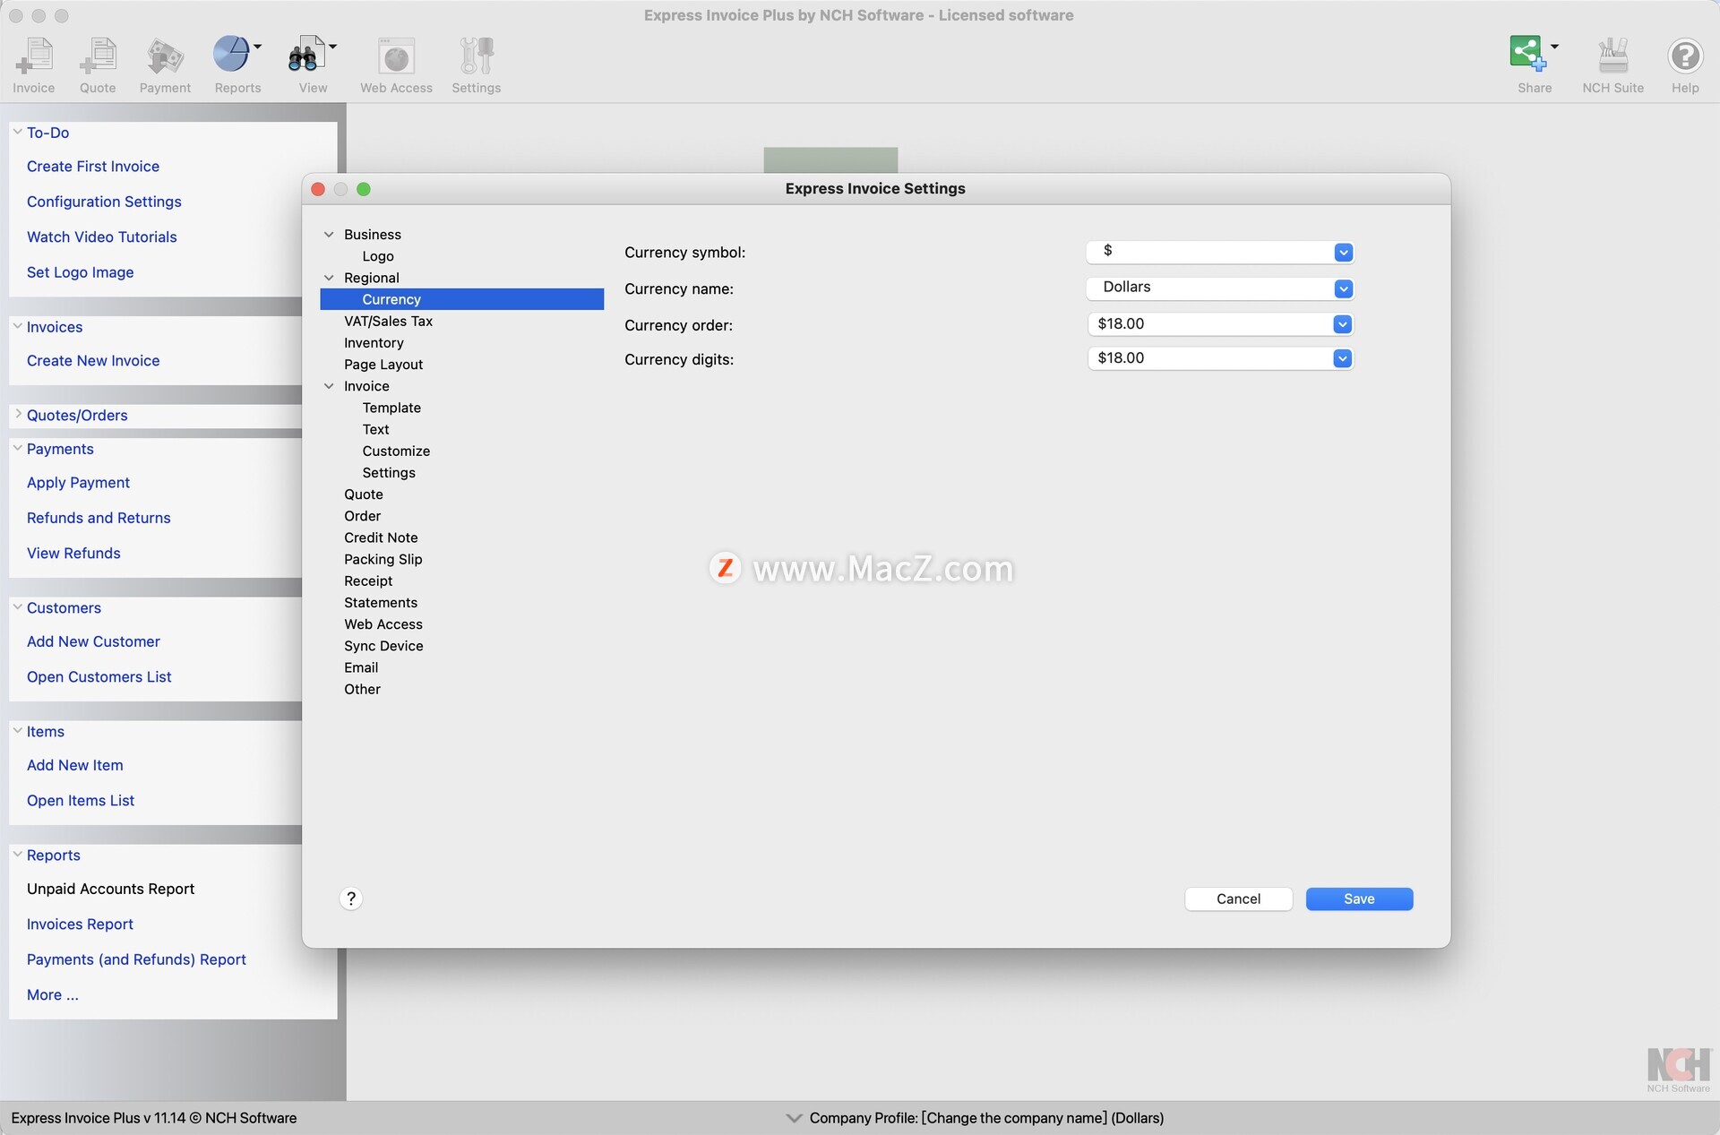This screenshot has height=1135, width=1720.
Task: Click the More ... reports link
Action: coord(53,994)
